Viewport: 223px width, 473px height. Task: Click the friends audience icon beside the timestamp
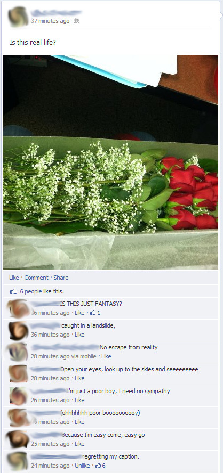[x=77, y=21]
